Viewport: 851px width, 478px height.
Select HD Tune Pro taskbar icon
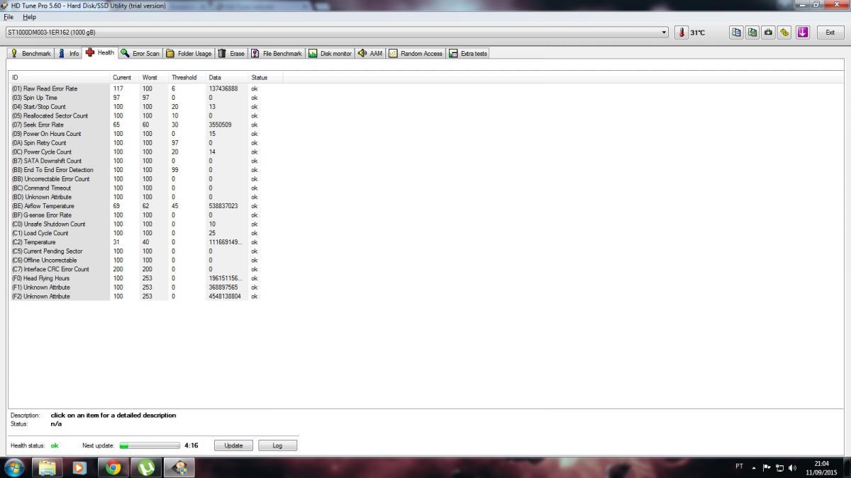(180, 467)
